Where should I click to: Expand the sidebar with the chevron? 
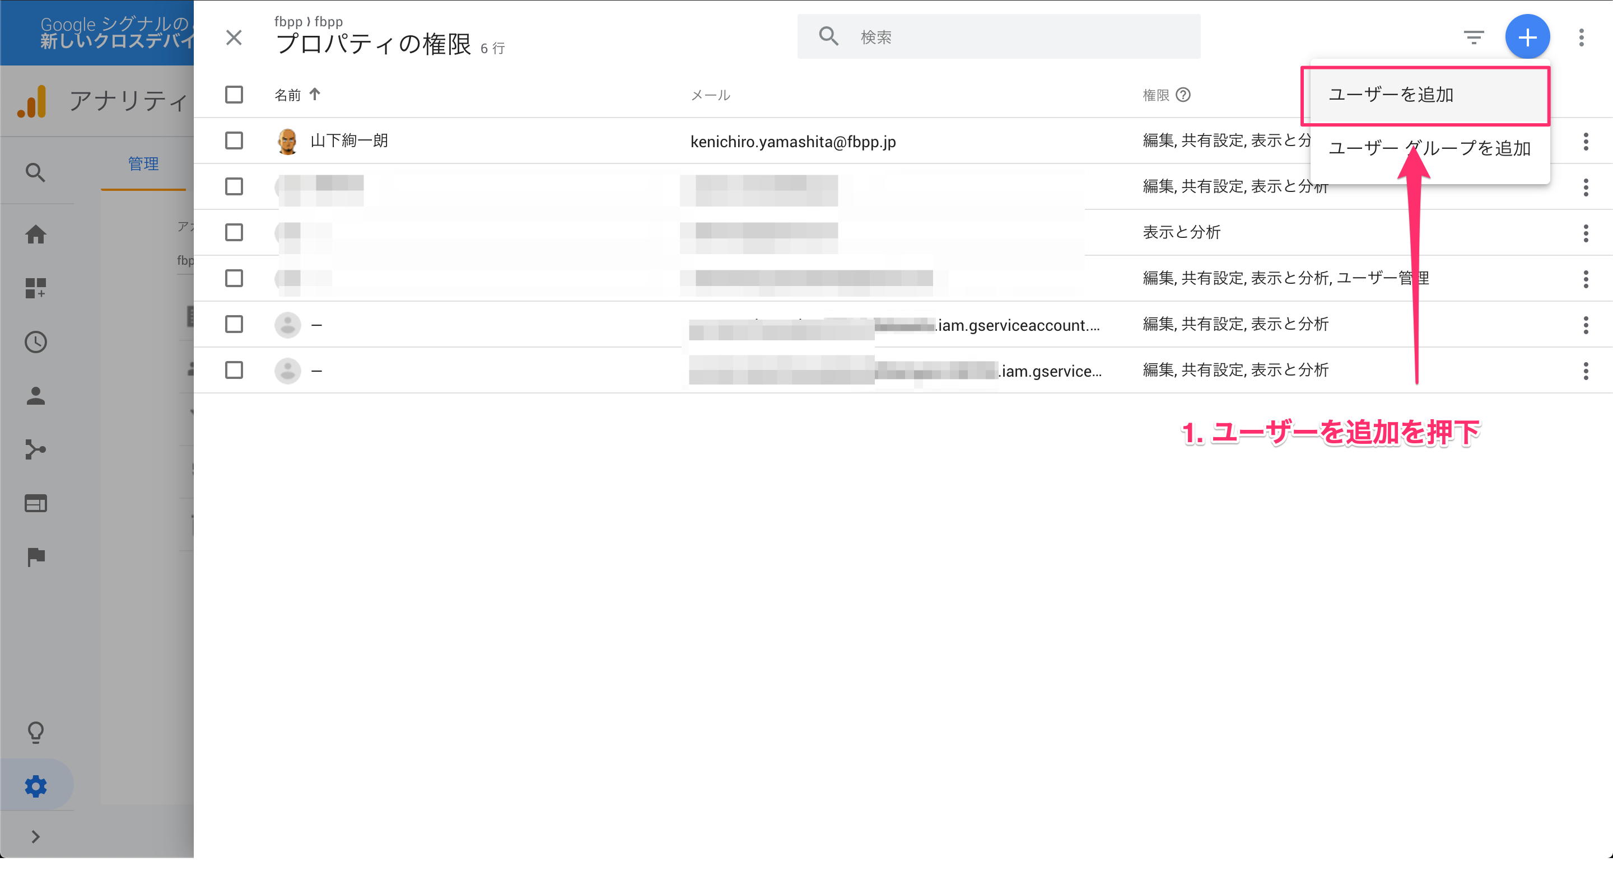(36, 837)
